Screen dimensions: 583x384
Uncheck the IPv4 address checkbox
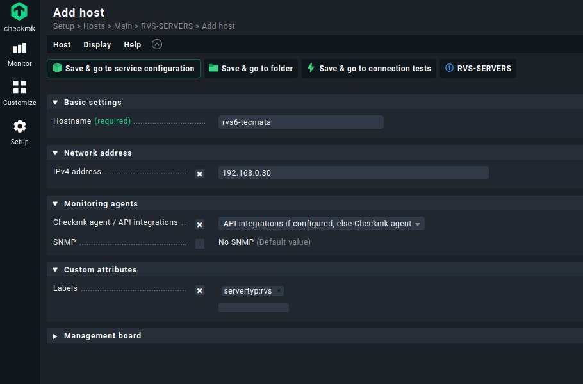coord(200,174)
